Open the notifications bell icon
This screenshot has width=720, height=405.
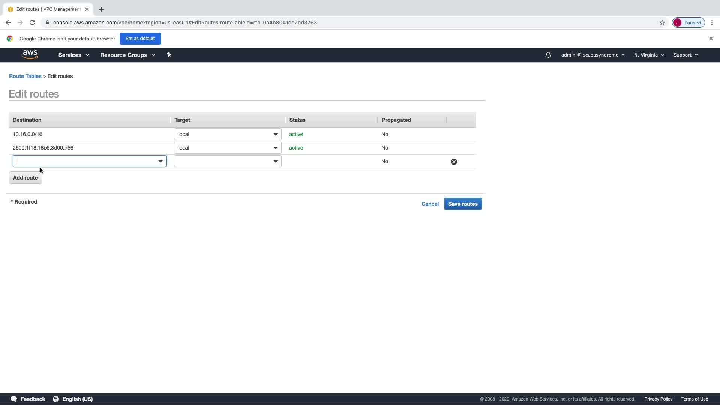[x=548, y=55]
